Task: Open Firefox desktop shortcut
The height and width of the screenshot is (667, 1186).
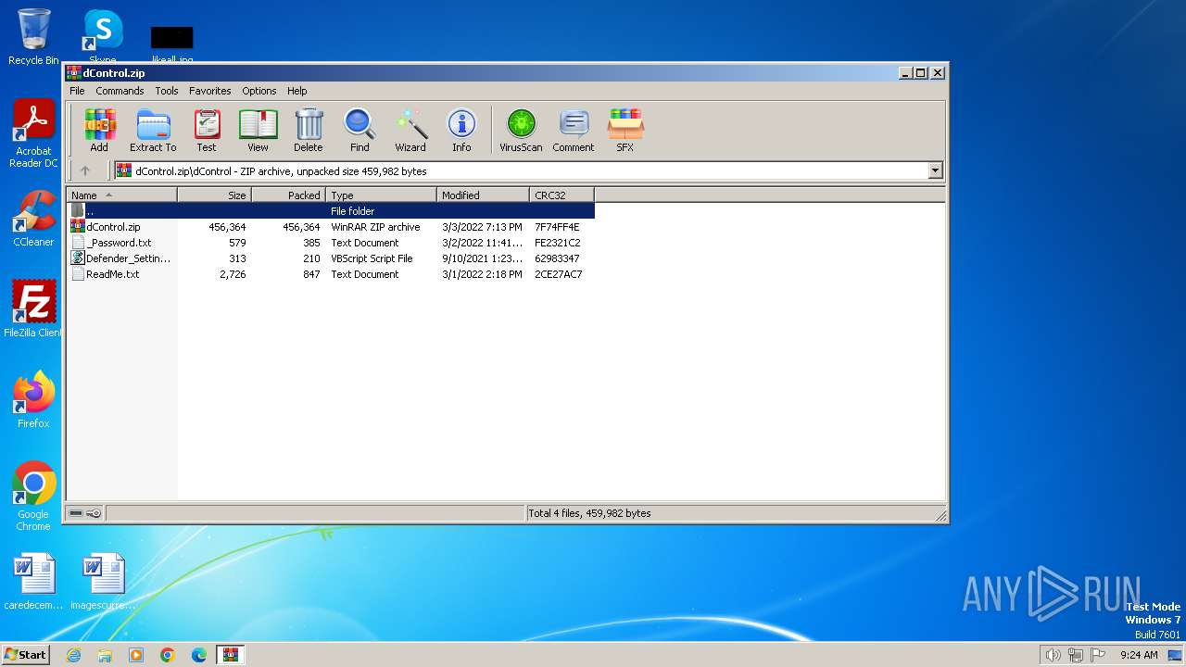Action: point(33,400)
